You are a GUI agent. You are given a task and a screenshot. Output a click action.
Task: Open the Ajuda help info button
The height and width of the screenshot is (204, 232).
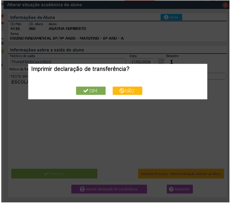(171, 17)
